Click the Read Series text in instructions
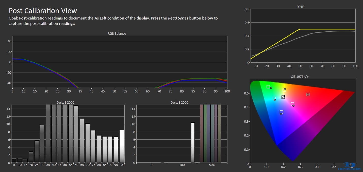 tap(178, 18)
